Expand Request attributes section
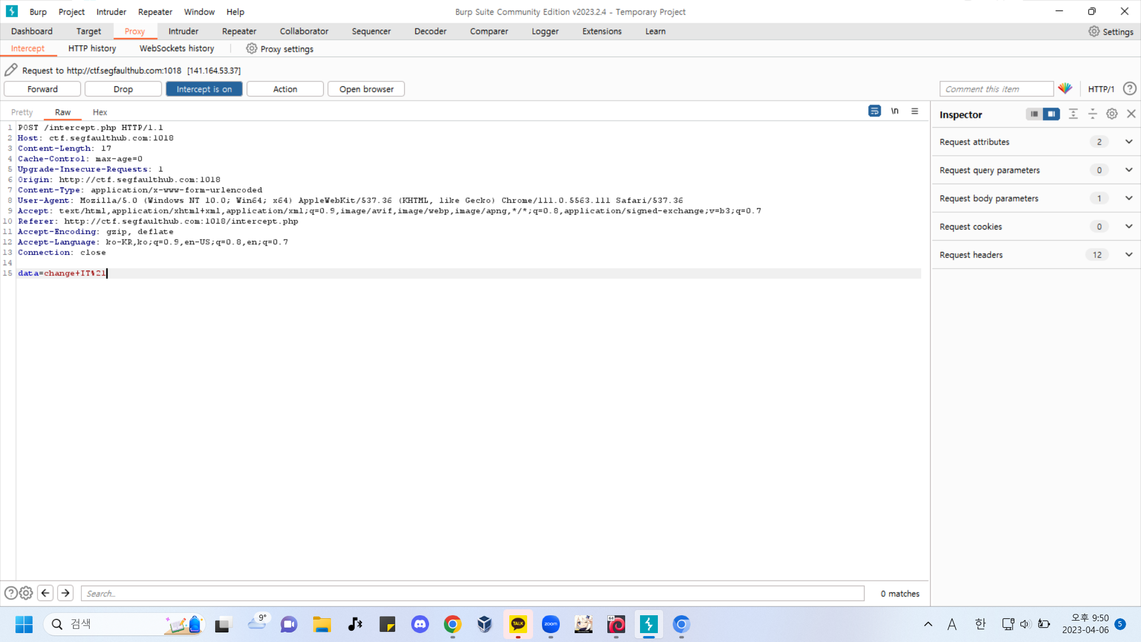Viewport: 1141px width, 642px height. point(1129,141)
